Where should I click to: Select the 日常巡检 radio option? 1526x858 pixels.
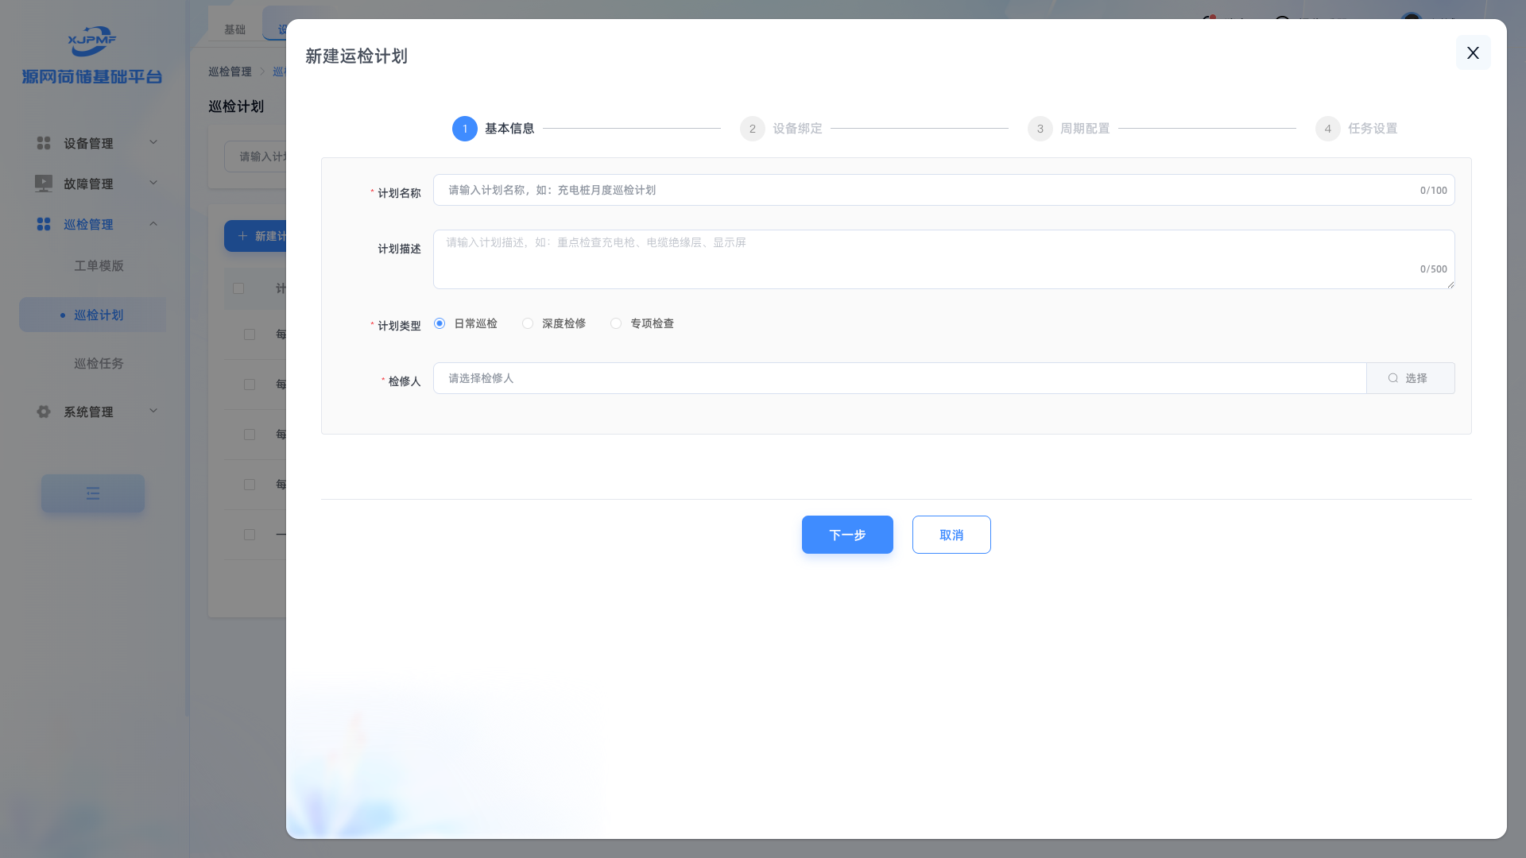click(440, 323)
